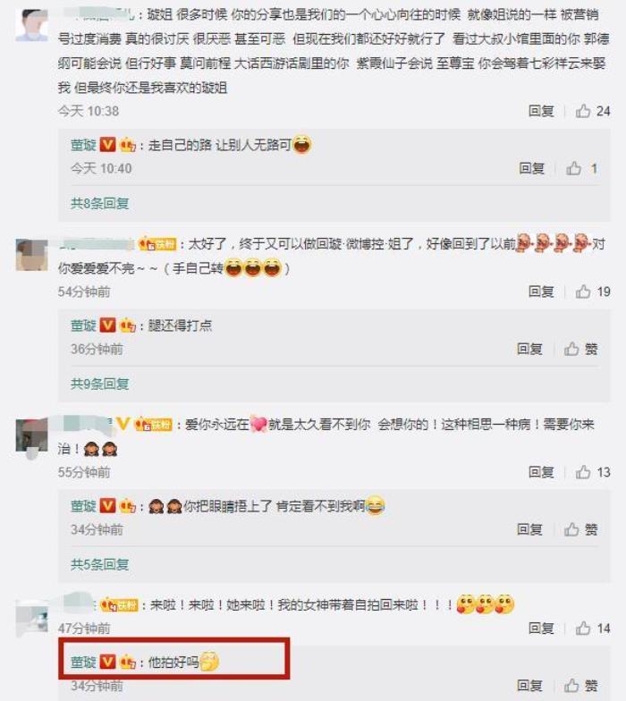Like 董璇's reply about covering eyes
This screenshot has height=701, width=626.
[581, 529]
